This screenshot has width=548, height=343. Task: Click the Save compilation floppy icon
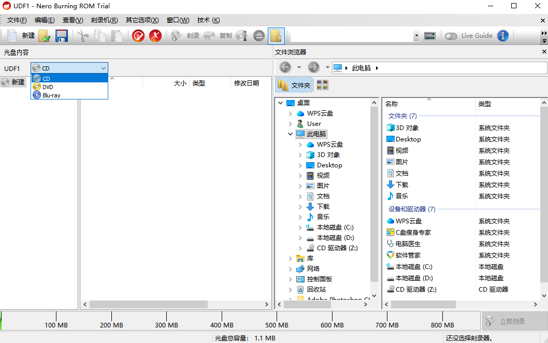click(x=62, y=36)
